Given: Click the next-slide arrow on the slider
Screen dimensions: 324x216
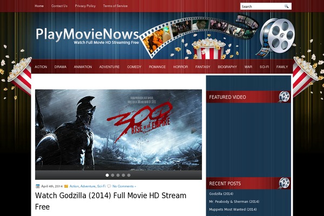Looking at the screenshot, I should (x=194, y=131).
